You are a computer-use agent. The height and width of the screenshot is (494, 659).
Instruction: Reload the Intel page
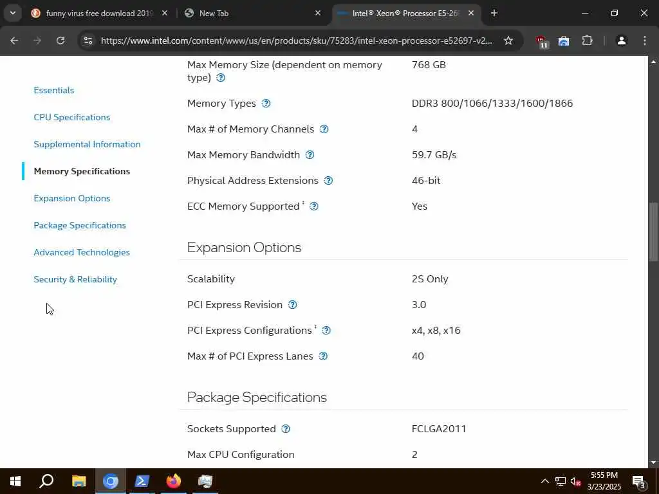click(x=60, y=41)
